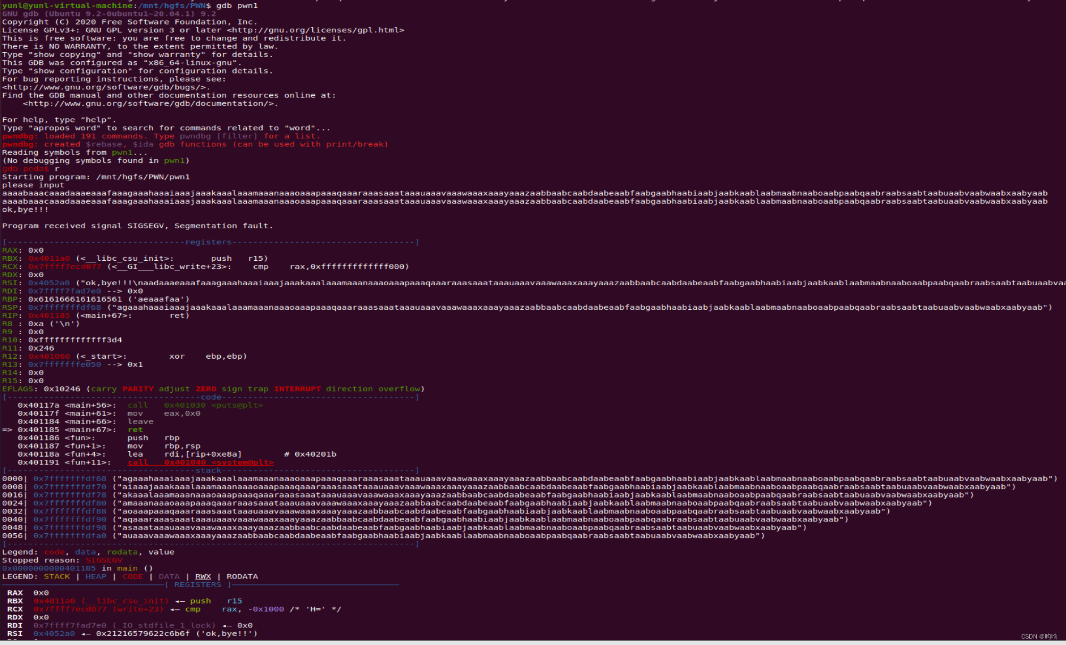The width and height of the screenshot is (1066, 645).
Task: Select the RODATA label in the legend
Action: (243, 576)
